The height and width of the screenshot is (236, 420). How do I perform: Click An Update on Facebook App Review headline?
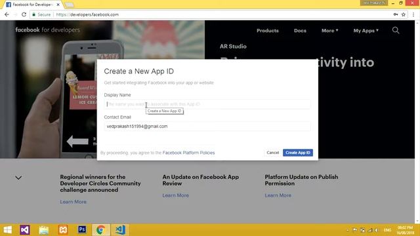tap(200, 180)
